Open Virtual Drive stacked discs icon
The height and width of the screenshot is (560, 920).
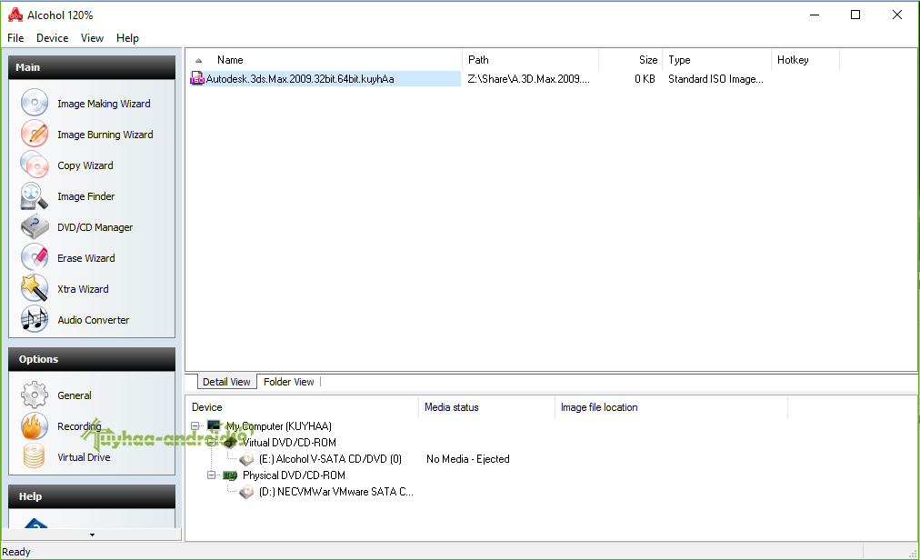(x=35, y=456)
